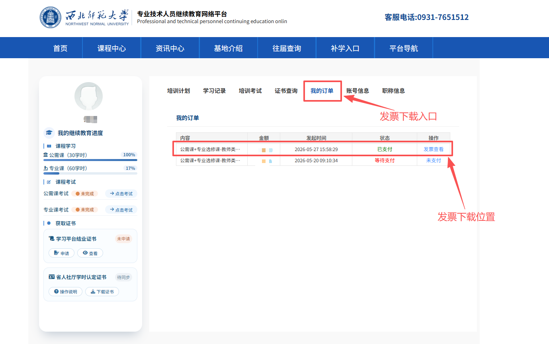Click the 操作 column header

coord(434,138)
